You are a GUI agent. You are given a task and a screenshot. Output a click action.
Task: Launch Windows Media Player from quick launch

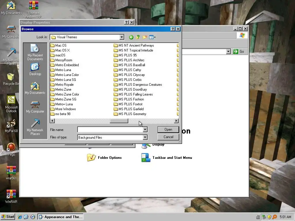pos(33,217)
